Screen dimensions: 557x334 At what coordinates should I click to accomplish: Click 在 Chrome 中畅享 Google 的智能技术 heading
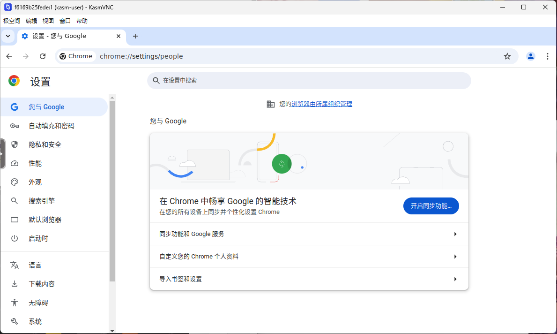point(228,201)
